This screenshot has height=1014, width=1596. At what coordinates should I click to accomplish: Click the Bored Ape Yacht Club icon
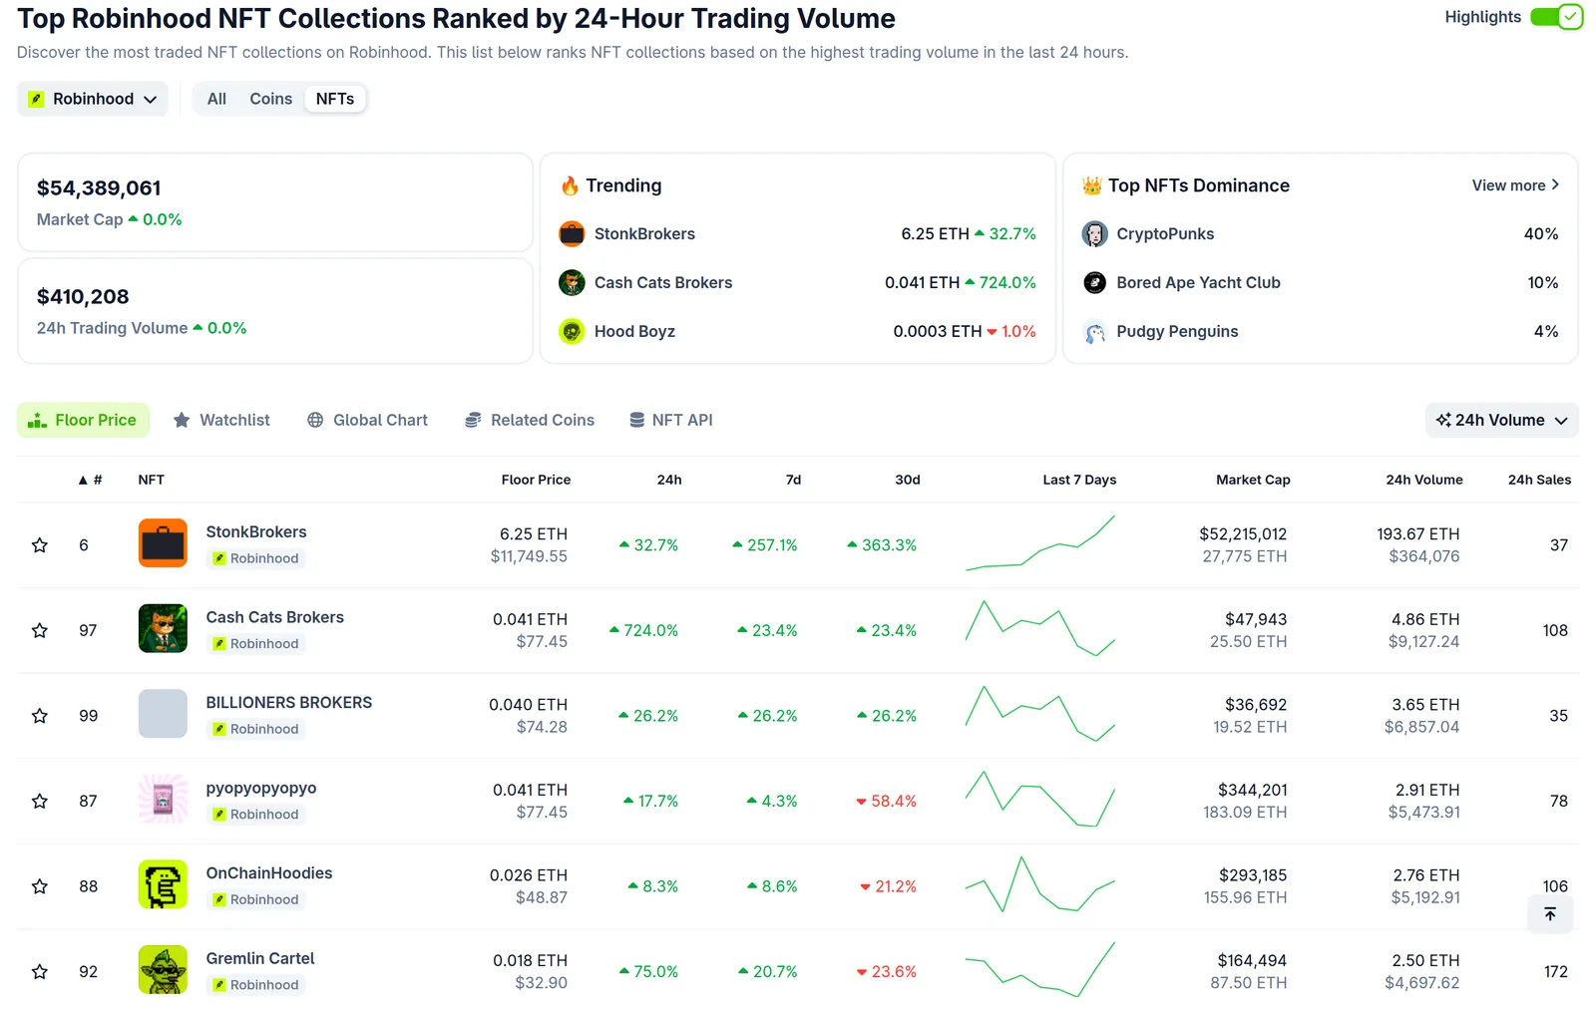point(1094,283)
